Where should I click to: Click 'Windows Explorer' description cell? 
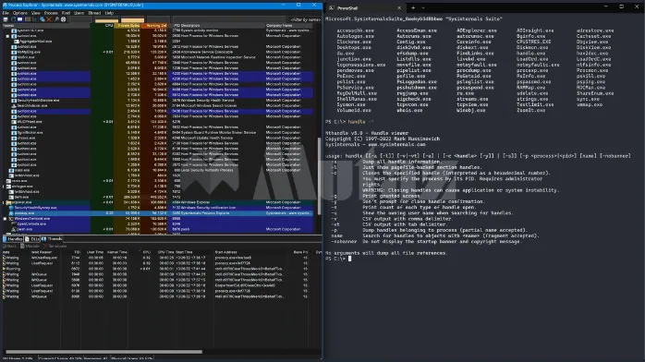pyautogui.click(x=196, y=202)
